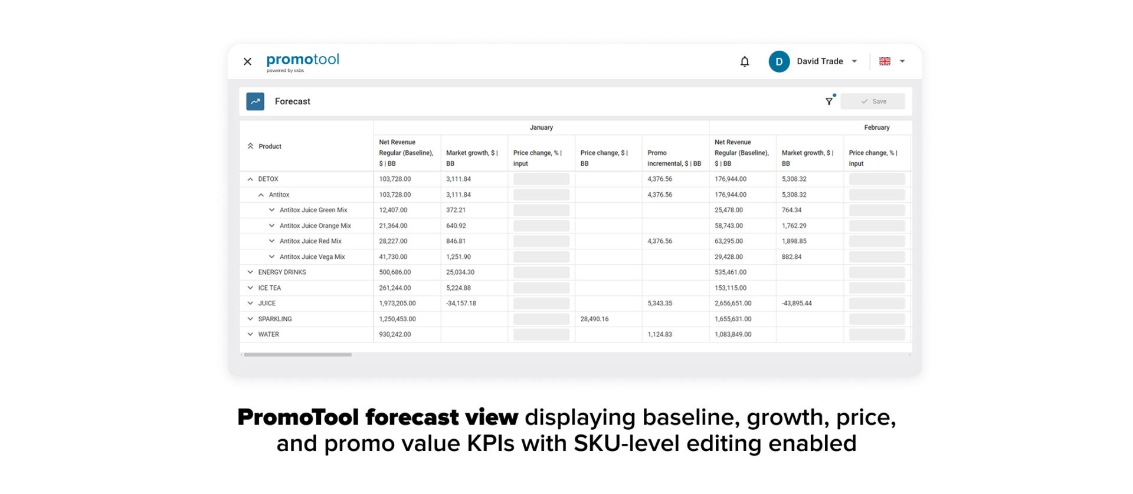This screenshot has width=1133, height=494.
Task: Click January price change % input for Antitox Juice Green Mix
Action: point(541,210)
